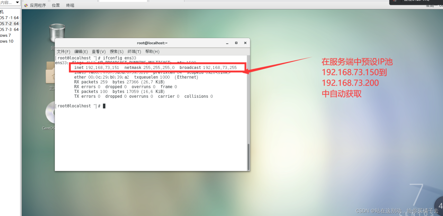Click the inet 192.168.73.151 address text
The height and width of the screenshot is (216, 443).
97,68
